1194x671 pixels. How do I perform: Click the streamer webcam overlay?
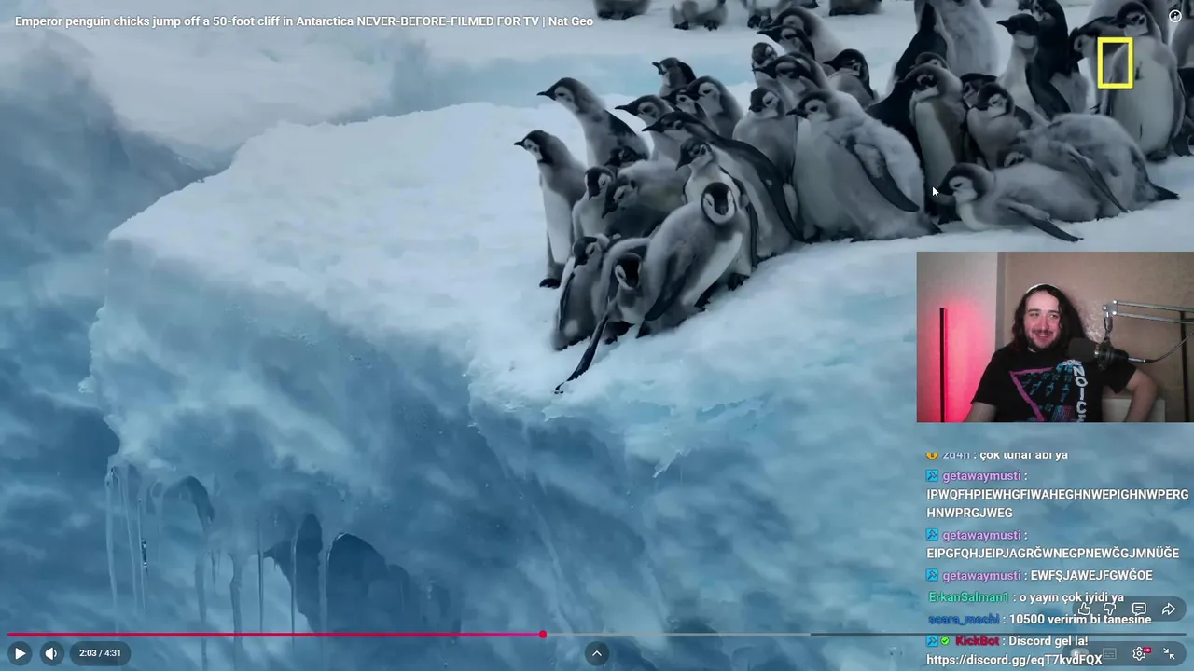coord(1055,337)
